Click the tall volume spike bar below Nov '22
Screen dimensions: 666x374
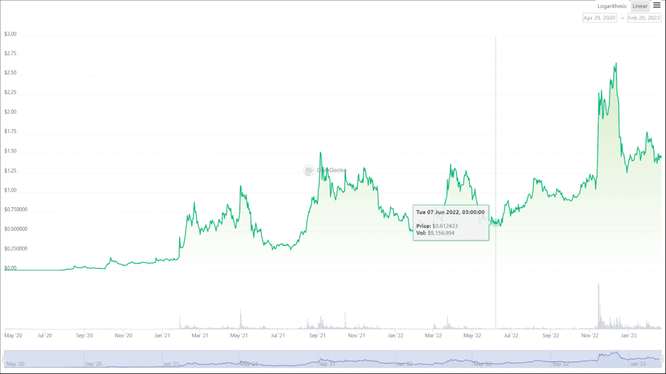coord(599,302)
